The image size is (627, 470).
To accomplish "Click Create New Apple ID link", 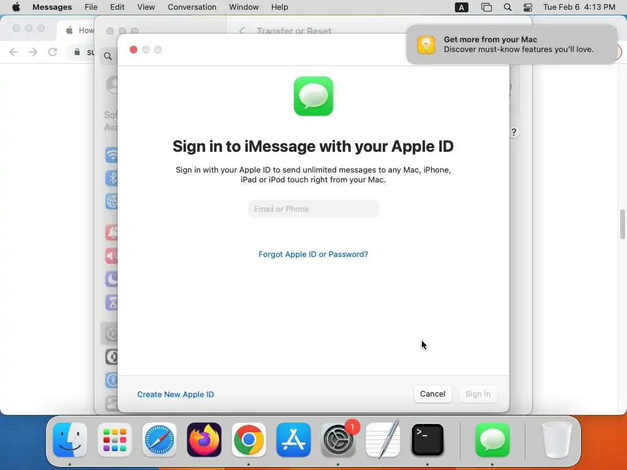I will pos(176,394).
